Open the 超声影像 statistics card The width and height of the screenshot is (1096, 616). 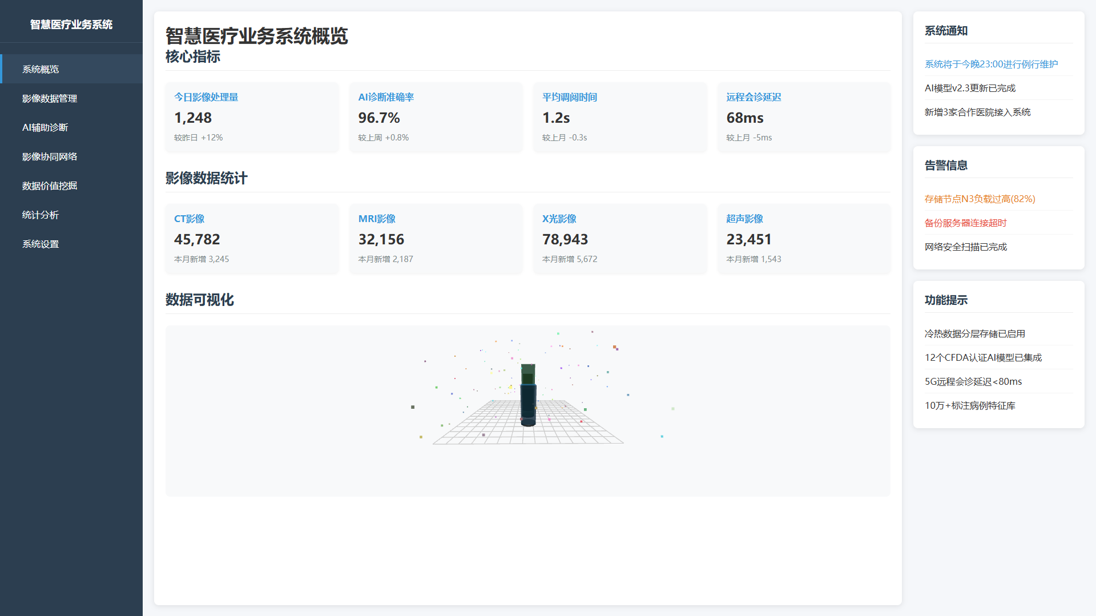click(804, 239)
